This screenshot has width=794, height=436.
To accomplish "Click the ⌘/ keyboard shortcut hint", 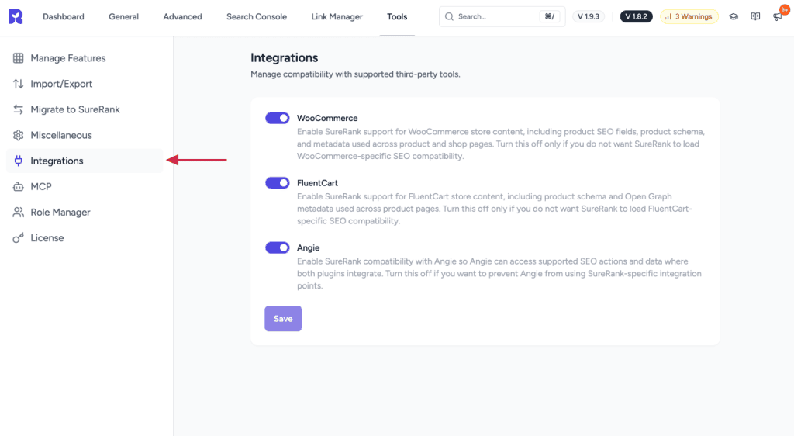I will point(550,17).
